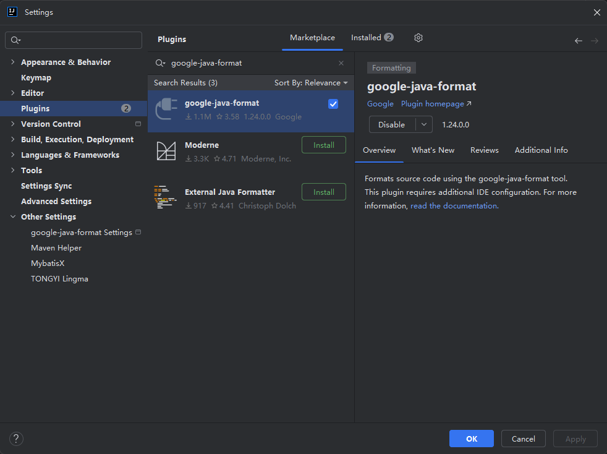Select Keymap in settings tree
The image size is (607, 454).
pos(74,77)
